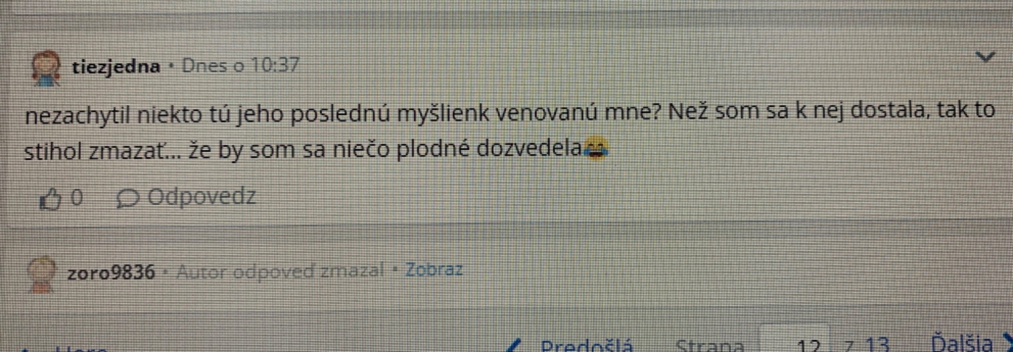
Task: Expand the comment options chevron
Action: click(985, 58)
